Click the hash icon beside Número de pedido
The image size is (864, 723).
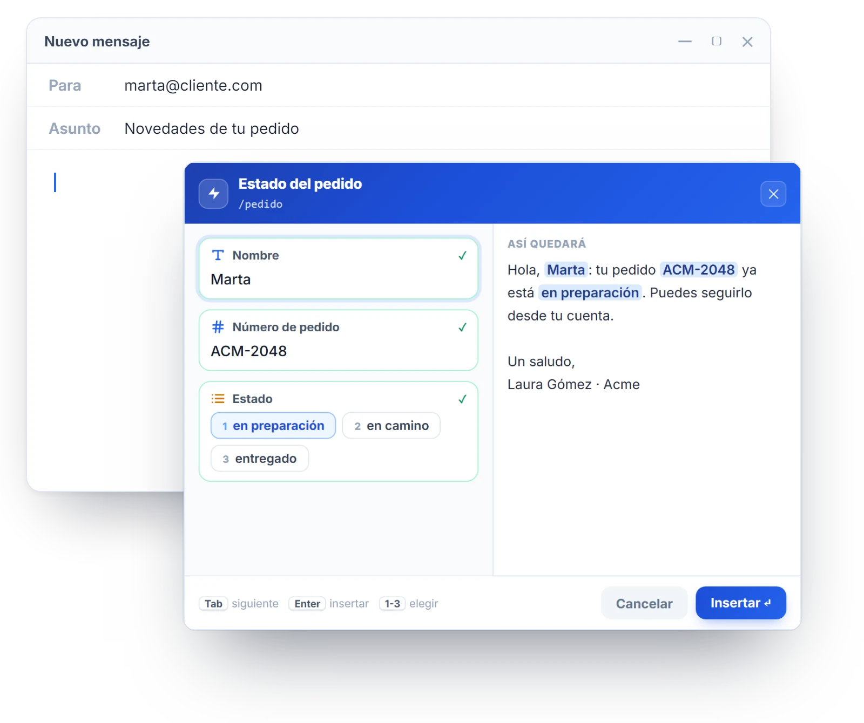[x=218, y=327]
